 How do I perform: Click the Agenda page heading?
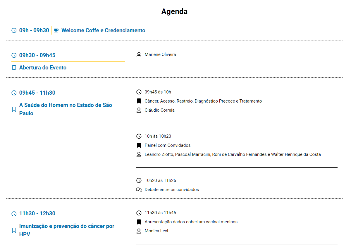174,11
